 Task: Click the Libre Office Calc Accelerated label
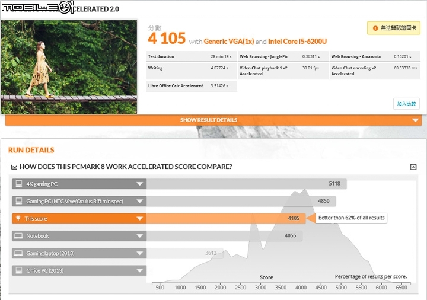pyautogui.click(x=176, y=86)
